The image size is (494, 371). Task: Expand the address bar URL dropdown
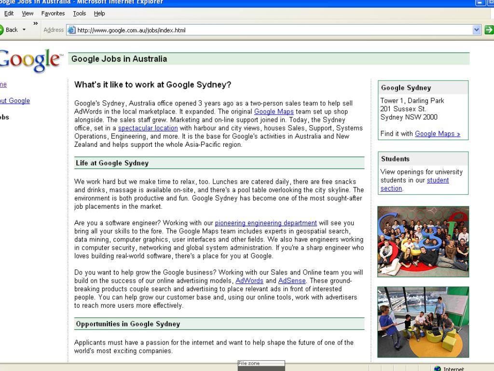[476, 30]
